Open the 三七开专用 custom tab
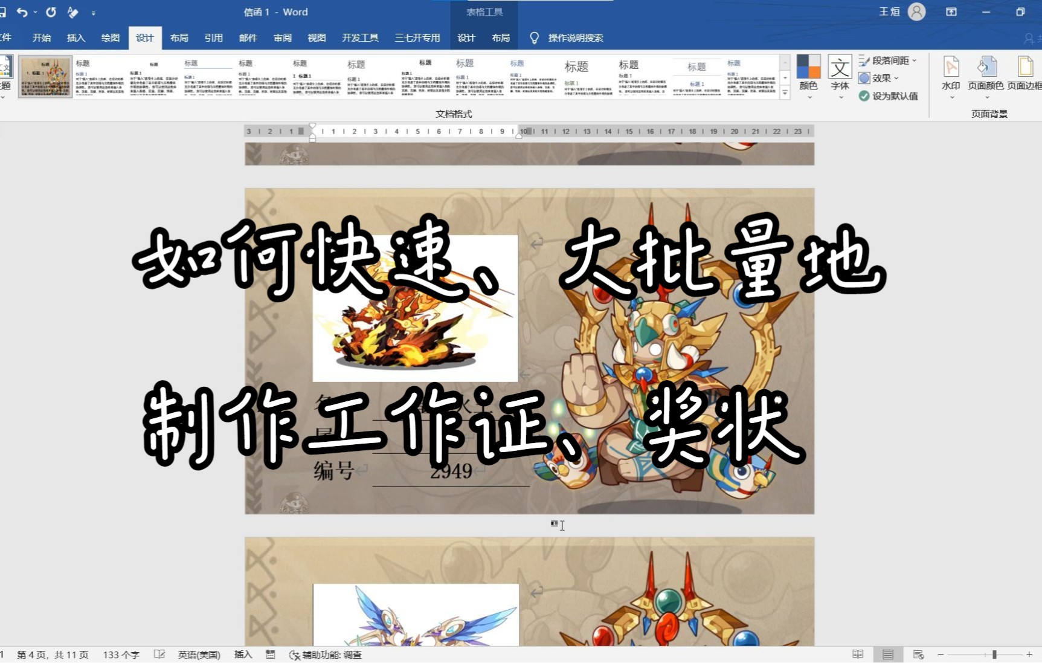The width and height of the screenshot is (1042, 663). click(x=417, y=38)
